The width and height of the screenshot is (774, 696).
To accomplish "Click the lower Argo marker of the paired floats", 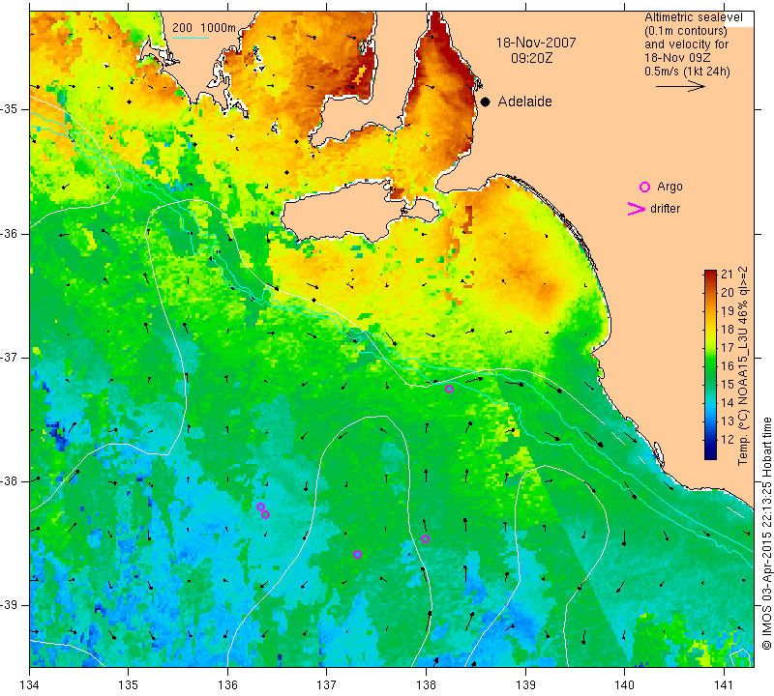I will (x=265, y=515).
